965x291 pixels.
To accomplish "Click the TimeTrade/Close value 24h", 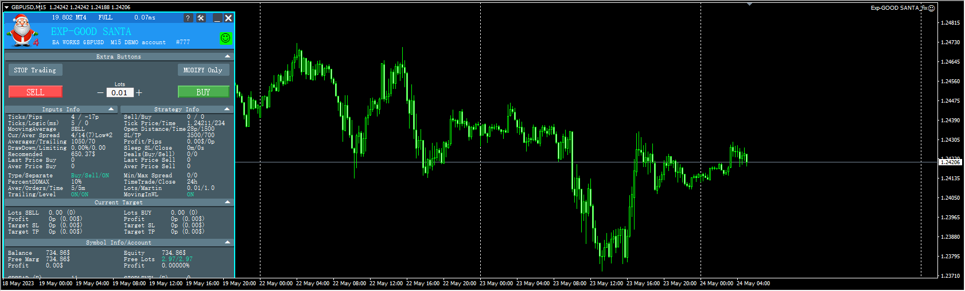I will tap(192, 182).
